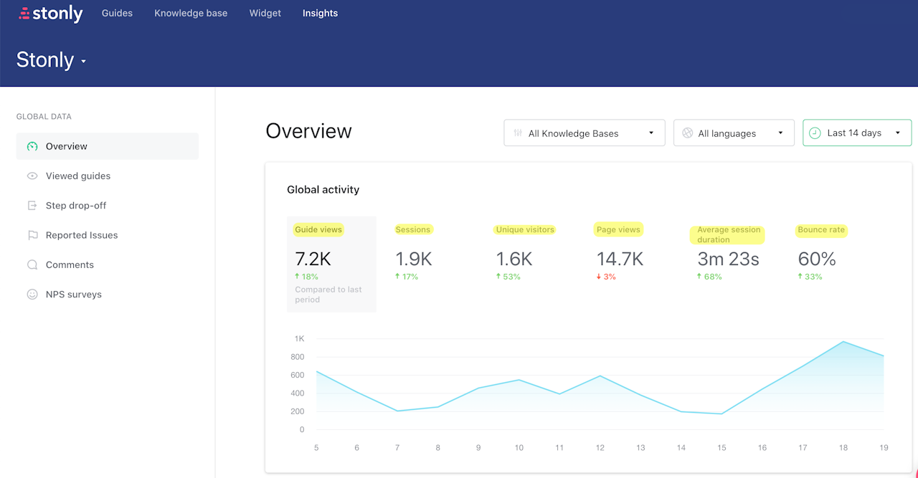Click the Comments speech bubble icon
This screenshot has height=478, width=918.
(x=32, y=265)
